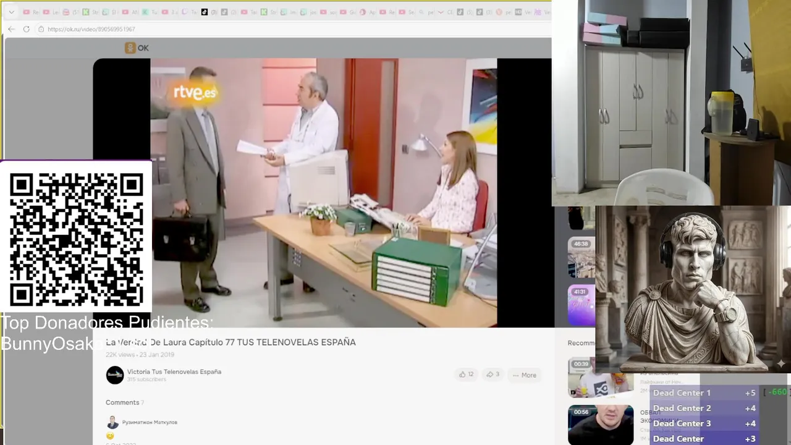
Task: Select the 22K views 23 Jan 2019 text
Action: pos(140,355)
